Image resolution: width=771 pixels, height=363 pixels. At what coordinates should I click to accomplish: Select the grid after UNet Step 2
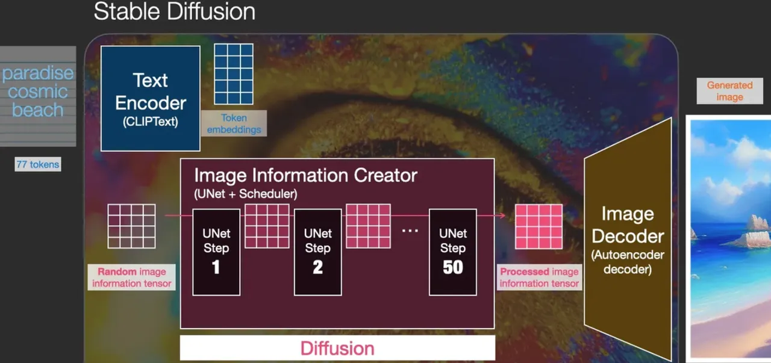pos(368,226)
